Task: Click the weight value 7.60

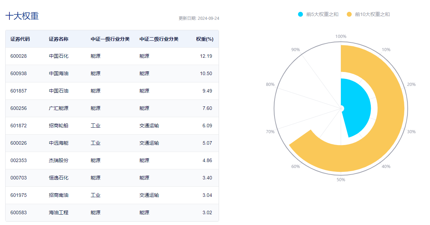Action: click(207, 108)
